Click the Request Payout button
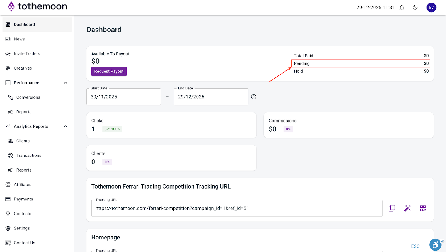 click(x=109, y=71)
